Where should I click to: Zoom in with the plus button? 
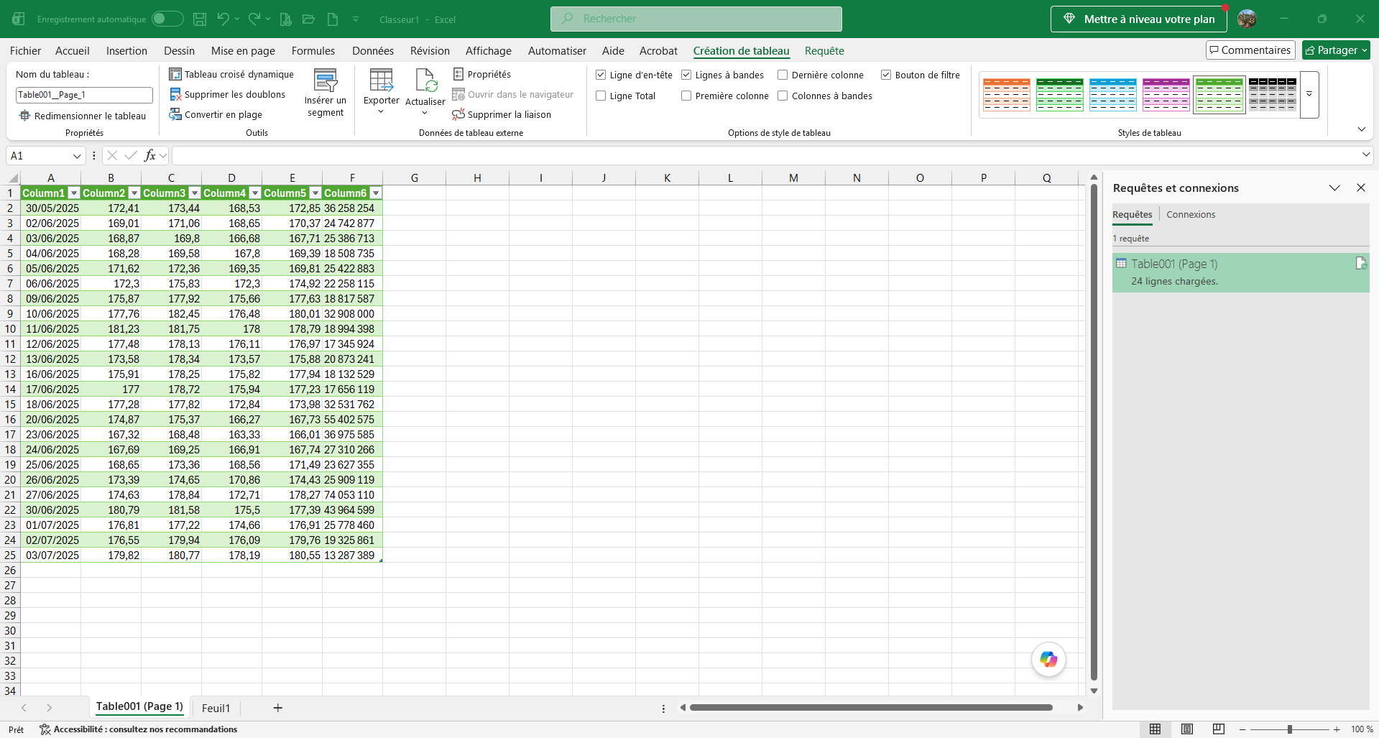pyautogui.click(x=1337, y=729)
